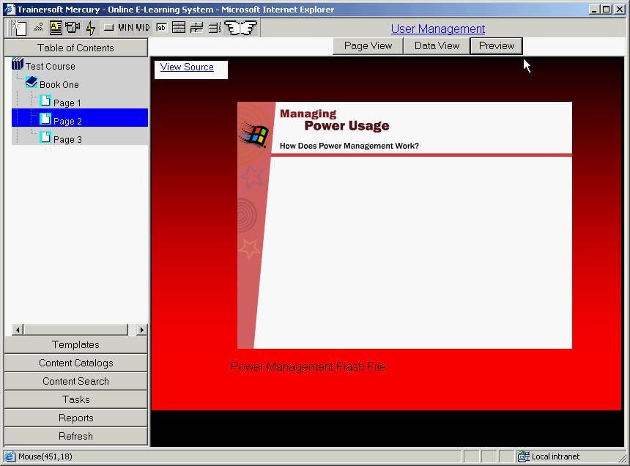Click the View Source link
The height and width of the screenshot is (466, 630).
[x=187, y=67]
